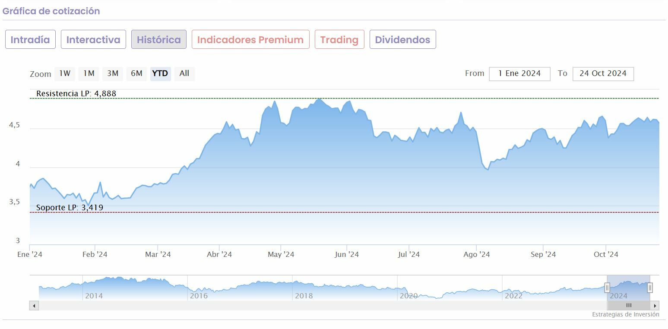Choose the 6M zoom option
This screenshot has width=668, height=329.
(x=136, y=73)
